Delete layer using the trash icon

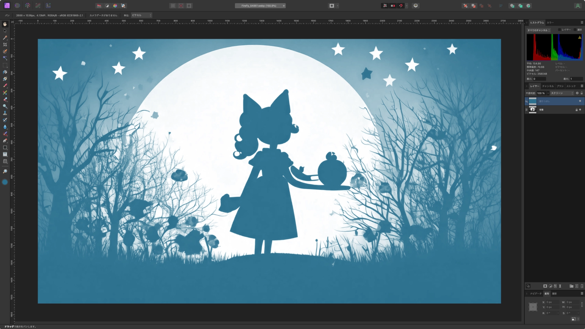pyautogui.click(x=582, y=286)
